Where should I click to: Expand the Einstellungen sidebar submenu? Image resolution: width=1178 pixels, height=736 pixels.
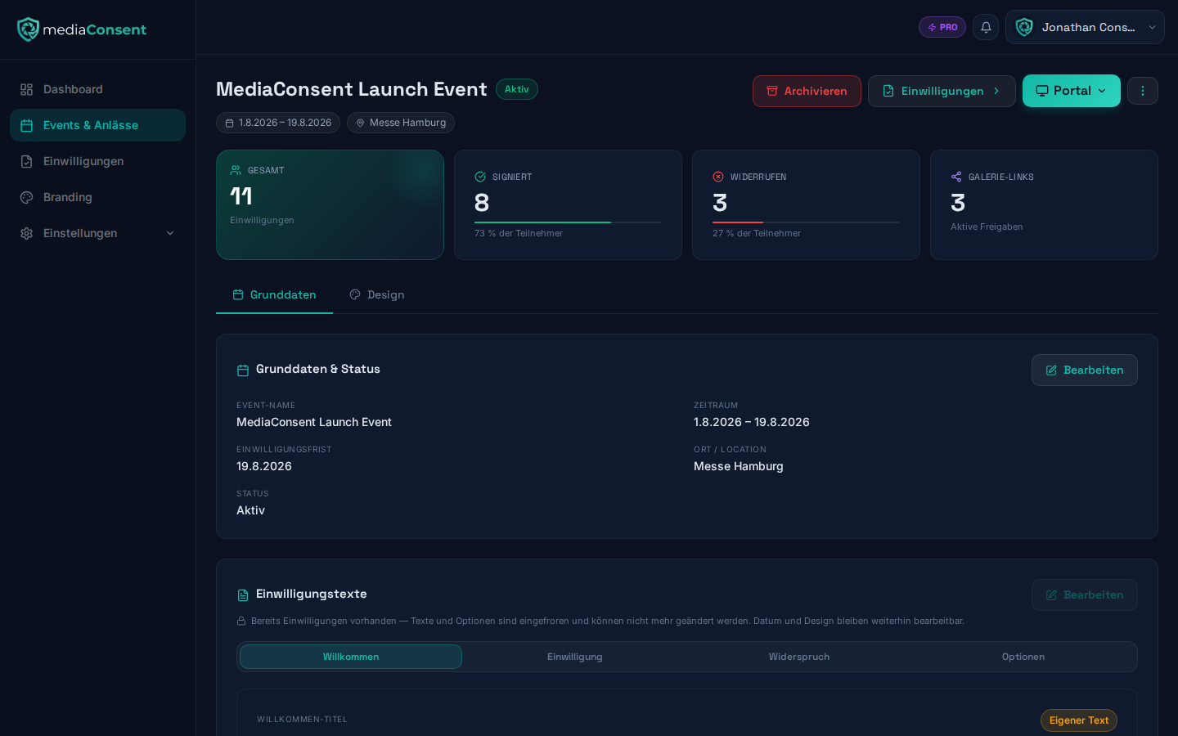[170, 233]
